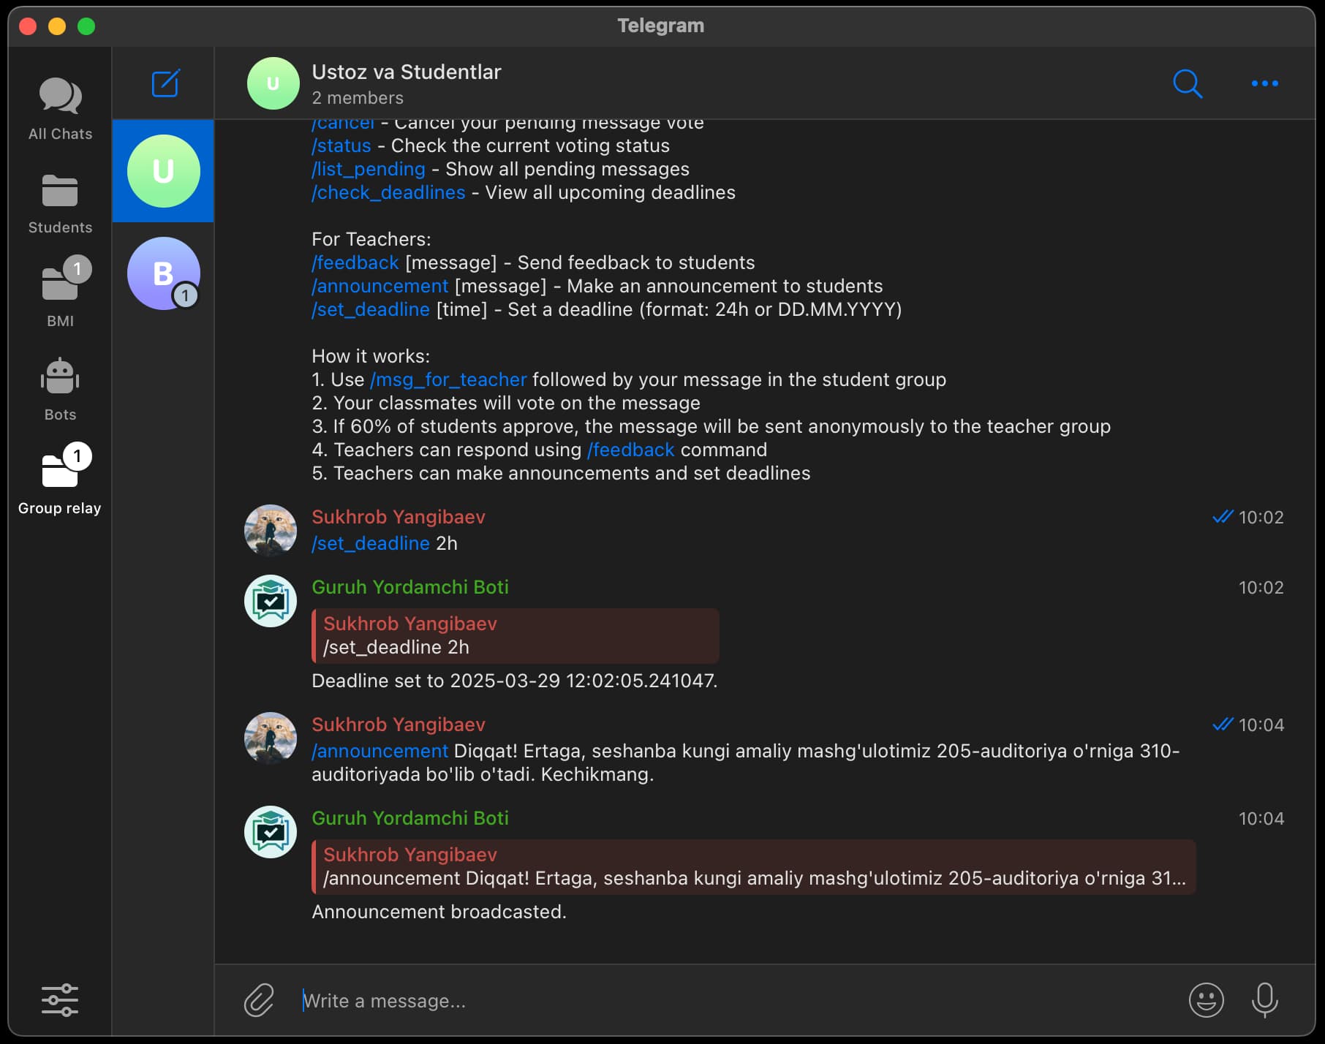Open the Bots folder
The image size is (1325, 1044).
(60, 389)
